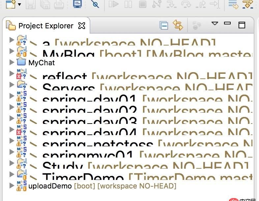
Task: Select the MyChat folder label
Action: (x=42, y=63)
